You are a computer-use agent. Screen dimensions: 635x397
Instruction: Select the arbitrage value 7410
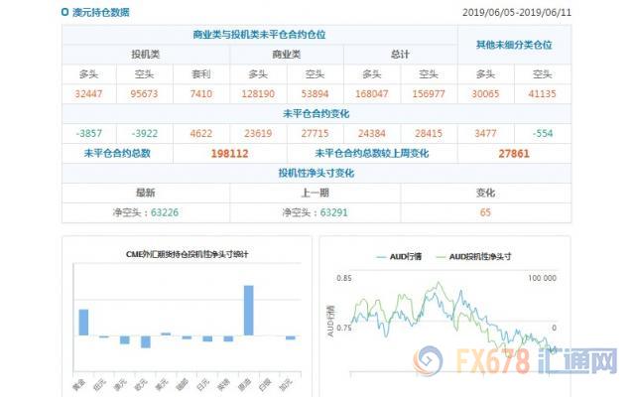(x=201, y=94)
